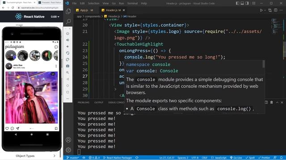Open the Search view in activity bar
Screen dimensions: 286x160
click(x=68, y=21)
